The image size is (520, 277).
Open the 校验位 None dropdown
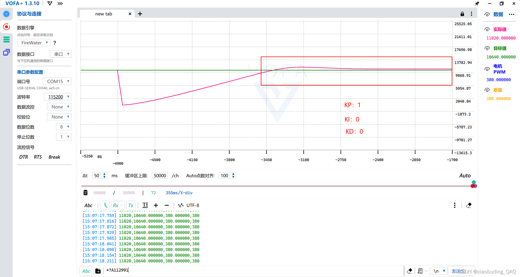click(x=59, y=117)
